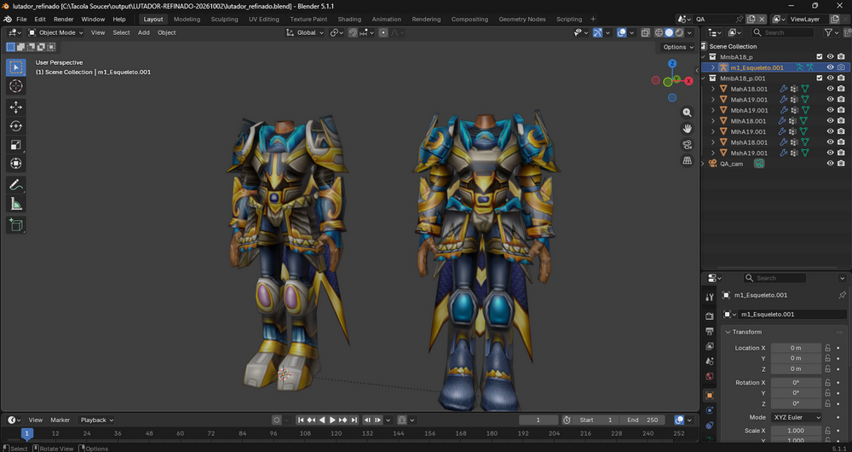Viewport: 852px width, 452px height.
Task: Play the animation forward
Action: coord(332,420)
